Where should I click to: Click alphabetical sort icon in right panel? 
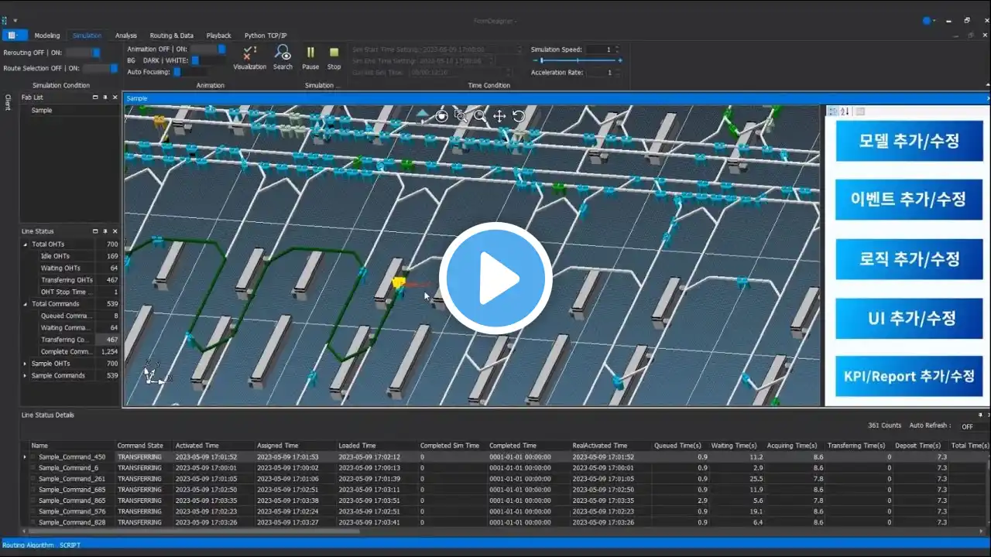[845, 111]
